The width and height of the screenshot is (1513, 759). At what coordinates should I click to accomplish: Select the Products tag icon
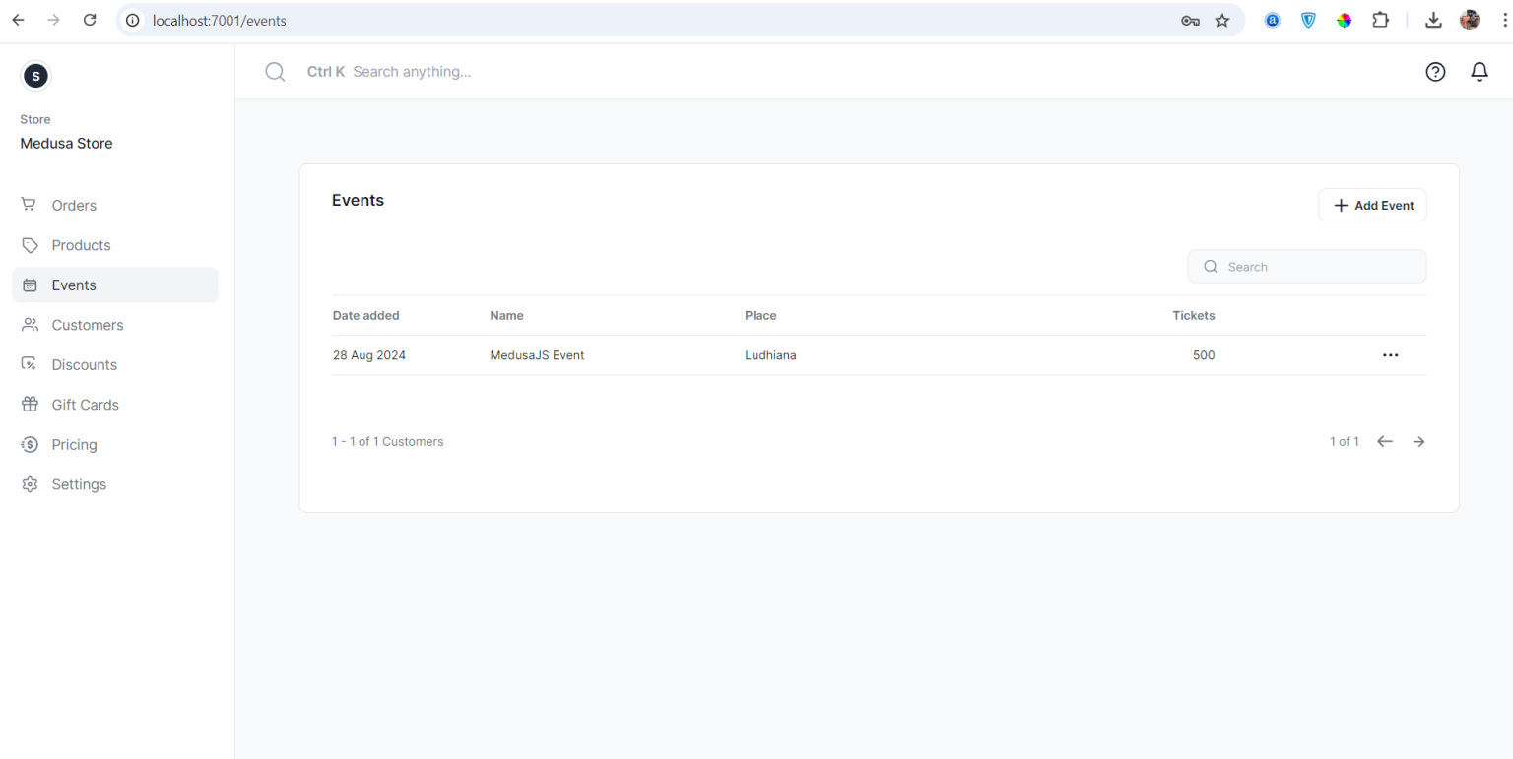tap(30, 245)
